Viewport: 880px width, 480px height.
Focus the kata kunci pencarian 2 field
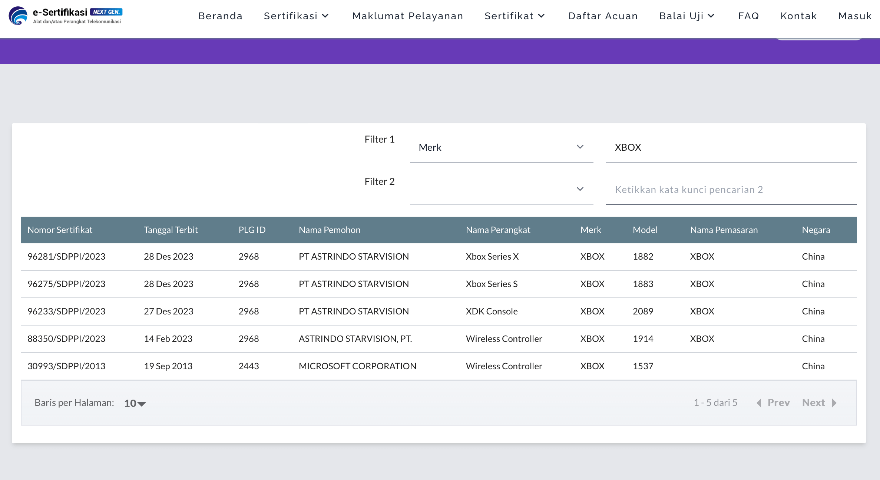[731, 190]
